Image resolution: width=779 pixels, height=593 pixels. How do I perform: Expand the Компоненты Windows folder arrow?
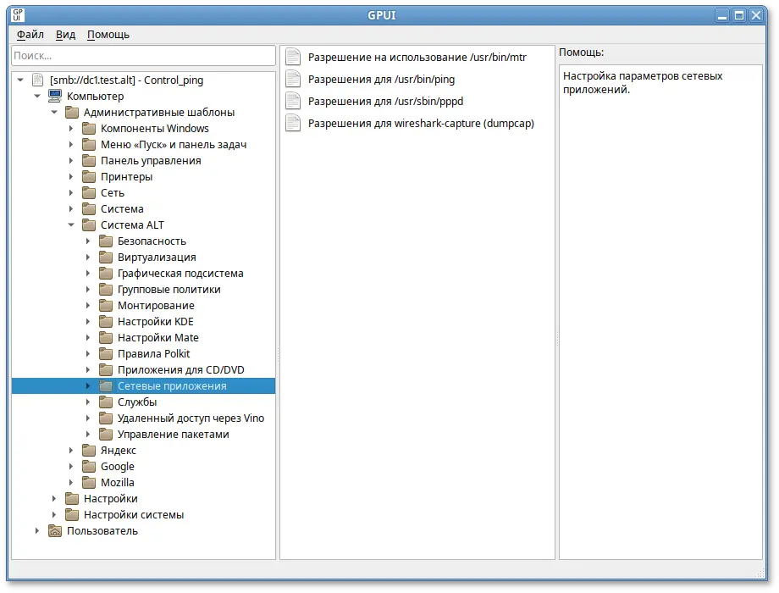(72, 129)
